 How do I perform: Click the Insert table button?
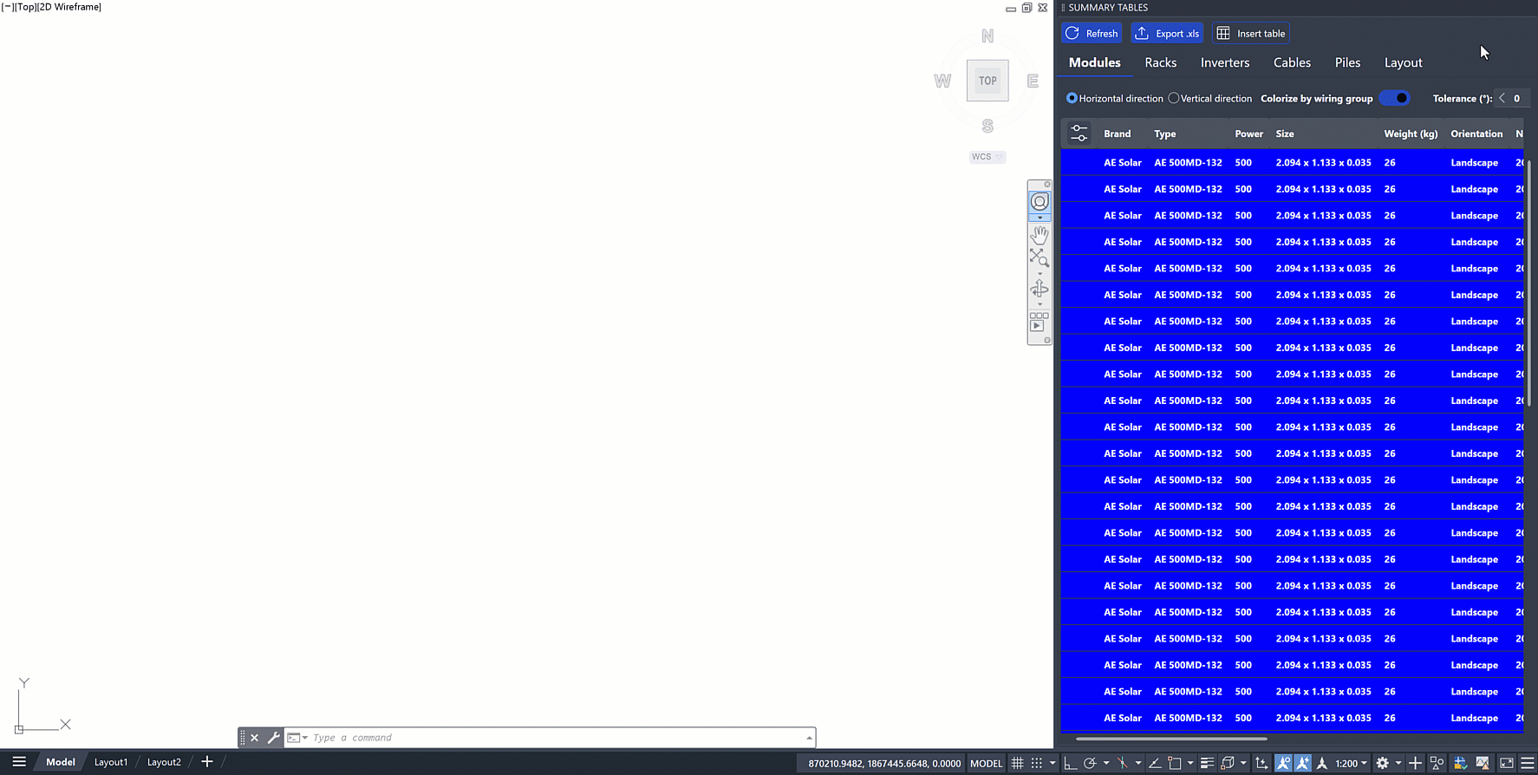pos(1251,33)
